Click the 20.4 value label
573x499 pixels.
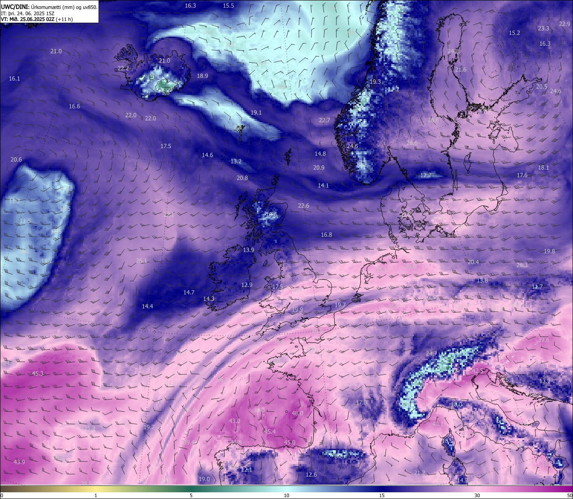[473, 262]
